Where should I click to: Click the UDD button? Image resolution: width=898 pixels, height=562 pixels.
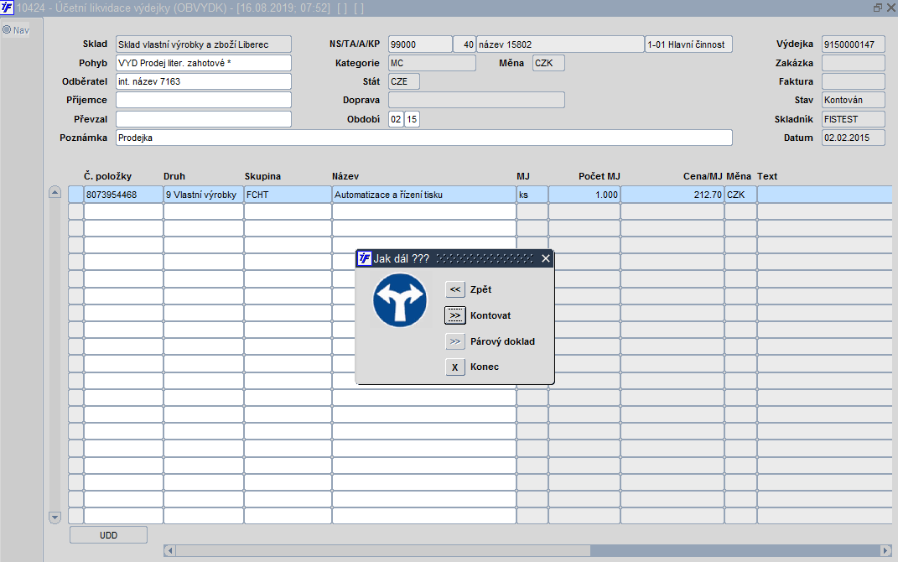(108, 535)
